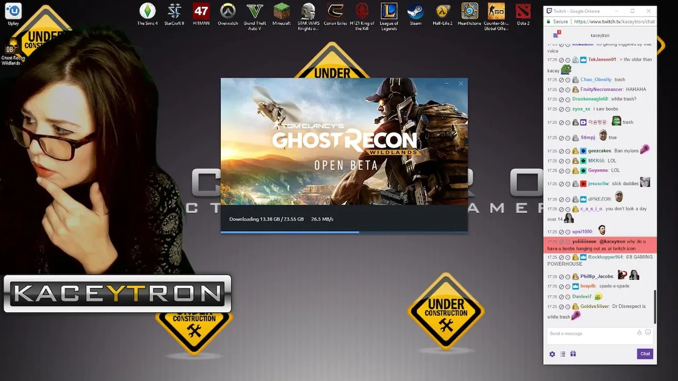Launch The Sims 4 desktop icon

[x=147, y=14]
